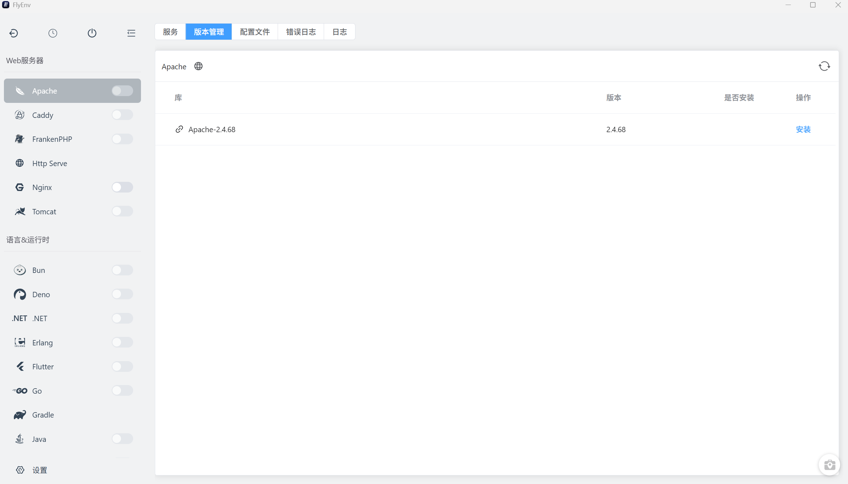This screenshot has height=484, width=848.
Task: Click the Apache-2.4.68 library name
Action: click(212, 129)
